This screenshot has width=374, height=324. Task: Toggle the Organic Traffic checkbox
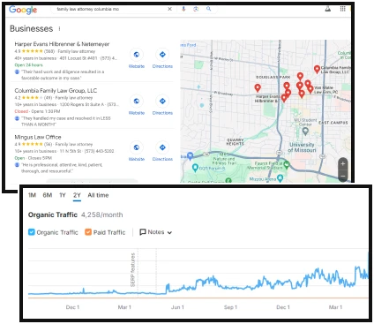[x=32, y=232]
